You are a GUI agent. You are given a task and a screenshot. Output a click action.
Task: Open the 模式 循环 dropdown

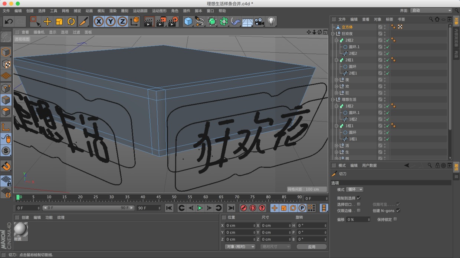point(355,189)
